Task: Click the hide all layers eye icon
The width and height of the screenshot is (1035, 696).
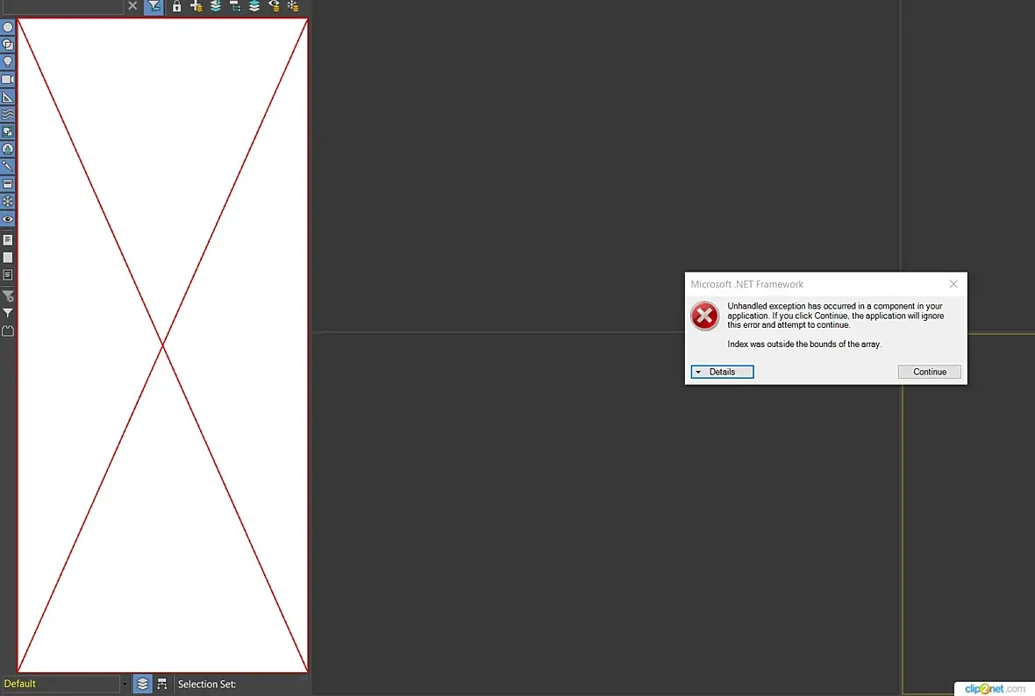Action: 274,7
